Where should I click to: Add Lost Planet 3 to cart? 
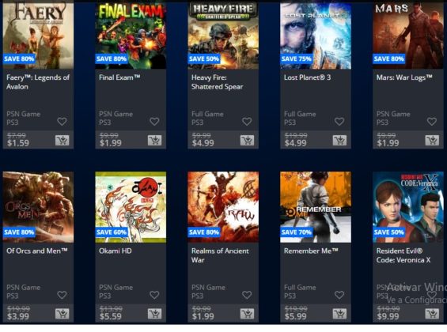click(x=339, y=141)
